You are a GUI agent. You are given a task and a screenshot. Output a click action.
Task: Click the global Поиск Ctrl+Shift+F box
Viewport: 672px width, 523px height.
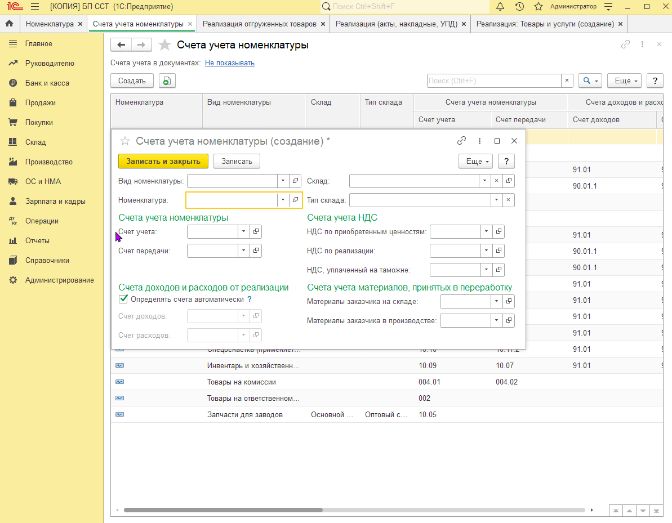[x=405, y=6]
